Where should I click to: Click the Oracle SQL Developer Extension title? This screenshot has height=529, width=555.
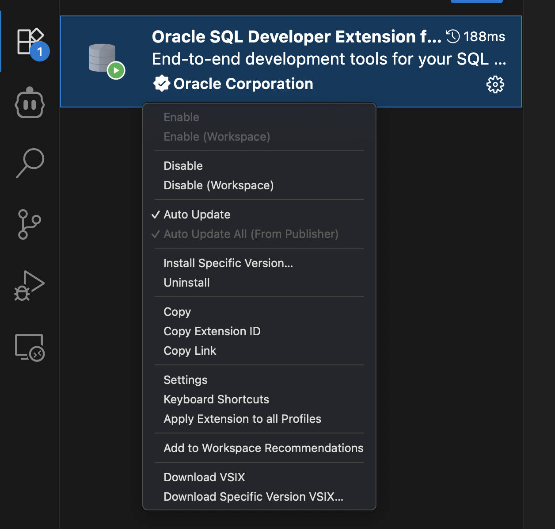click(x=297, y=37)
